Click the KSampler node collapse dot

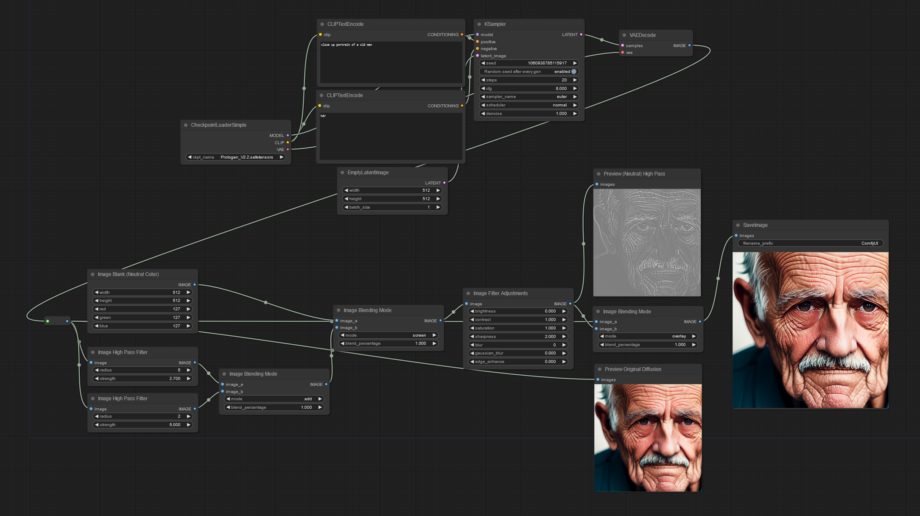coord(479,24)
